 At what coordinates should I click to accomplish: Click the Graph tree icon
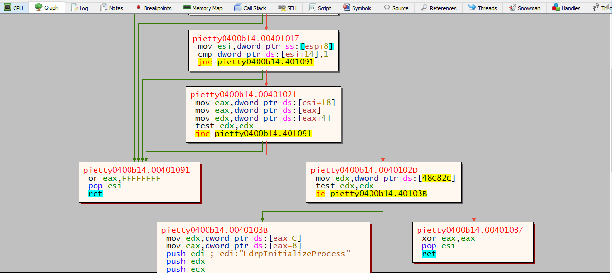[x=38, y=7]
